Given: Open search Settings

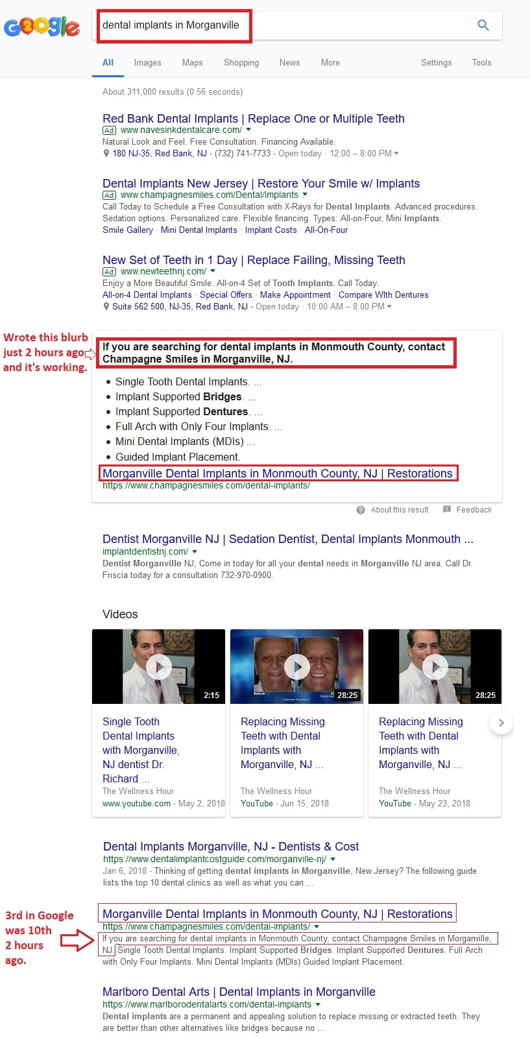Looking at the screenshot, I should [x=436, y=63].
